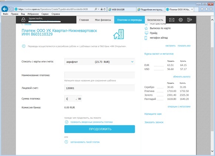This screenshot has width=215, height=156.
Task: Open Курсы валют и металлов link
Action: 159,54
